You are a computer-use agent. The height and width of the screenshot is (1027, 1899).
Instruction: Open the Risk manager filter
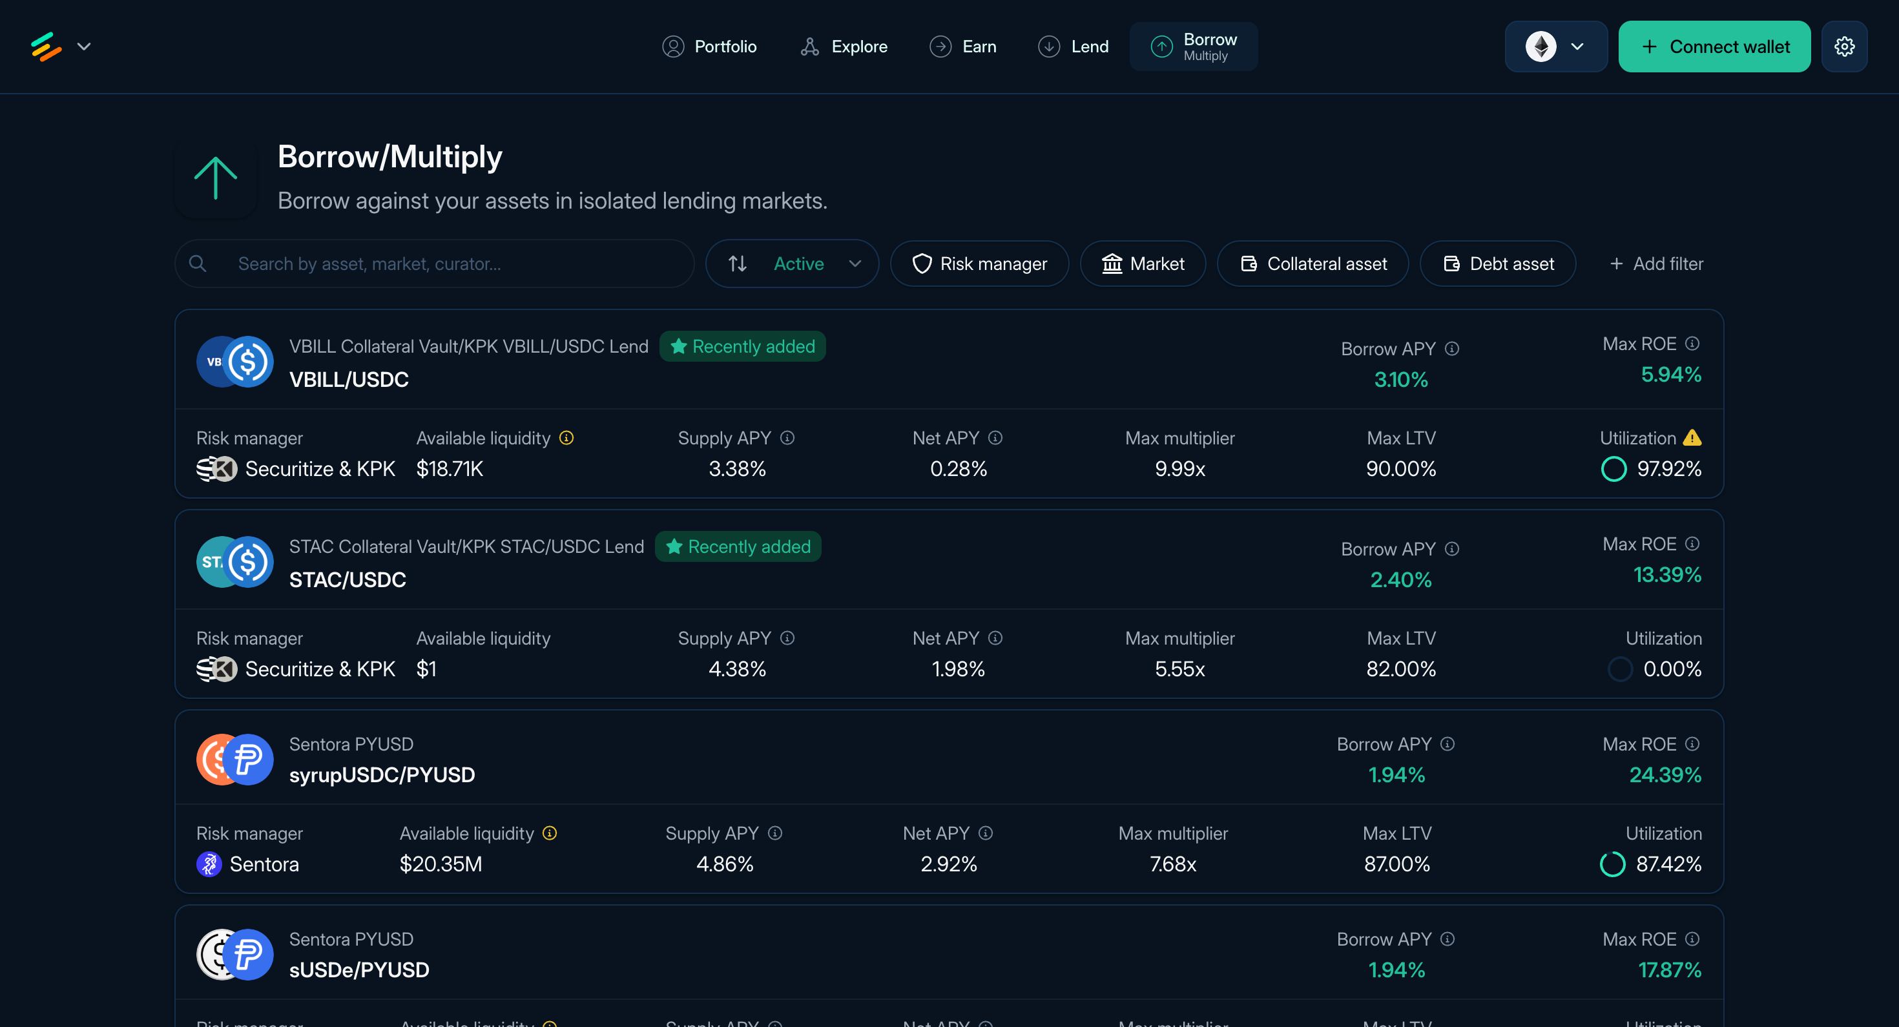pos(979,263)
